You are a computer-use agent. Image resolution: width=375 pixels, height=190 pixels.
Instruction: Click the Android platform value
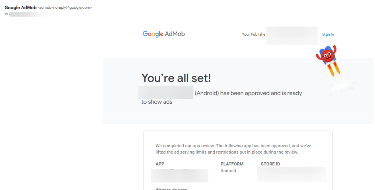pos(228,171)
